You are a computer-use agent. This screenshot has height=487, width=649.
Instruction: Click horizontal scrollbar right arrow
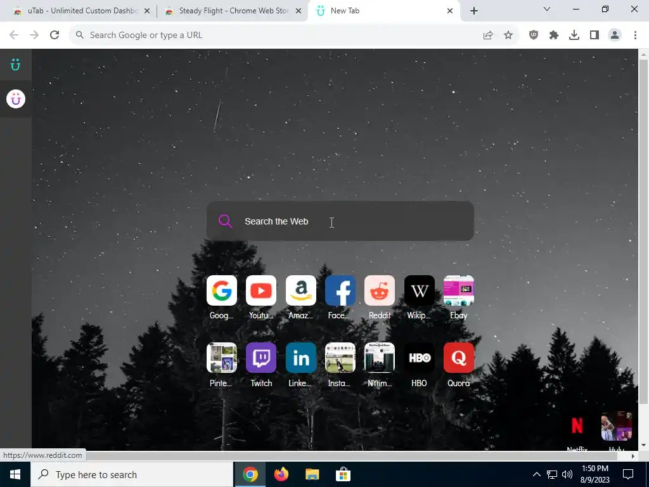point(633,456)
